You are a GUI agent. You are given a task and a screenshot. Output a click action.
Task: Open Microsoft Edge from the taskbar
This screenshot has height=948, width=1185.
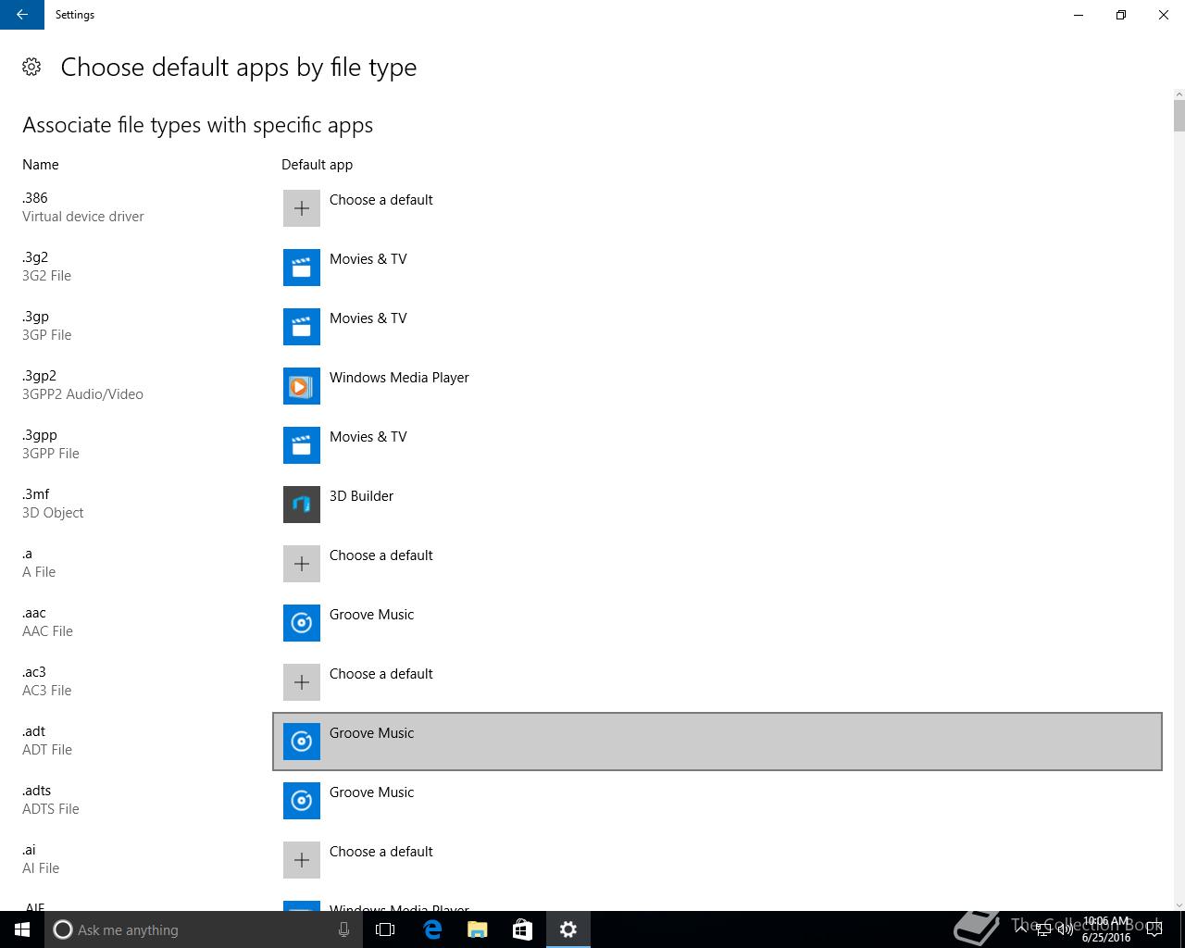[432, 929]
